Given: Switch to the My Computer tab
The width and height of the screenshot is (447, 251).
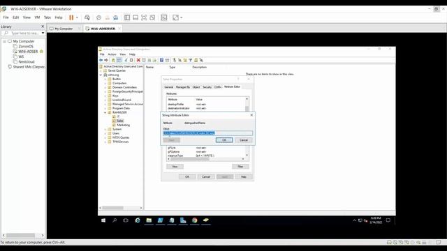Looking at the screenshot, I should [64, 29].
